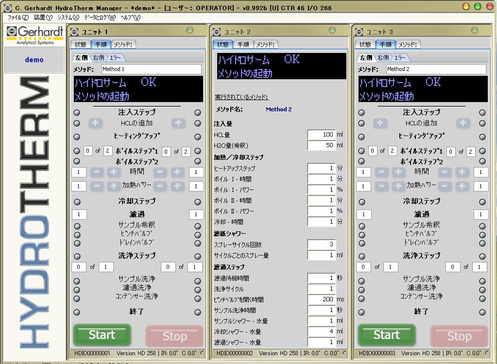Stop the method on ユニット 1
This screenshot has height=364, width=497.
point(174,336)
